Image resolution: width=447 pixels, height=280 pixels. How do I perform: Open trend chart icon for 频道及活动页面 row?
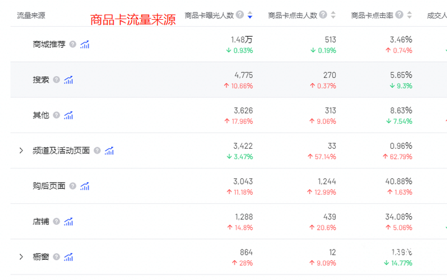(109, 151)
